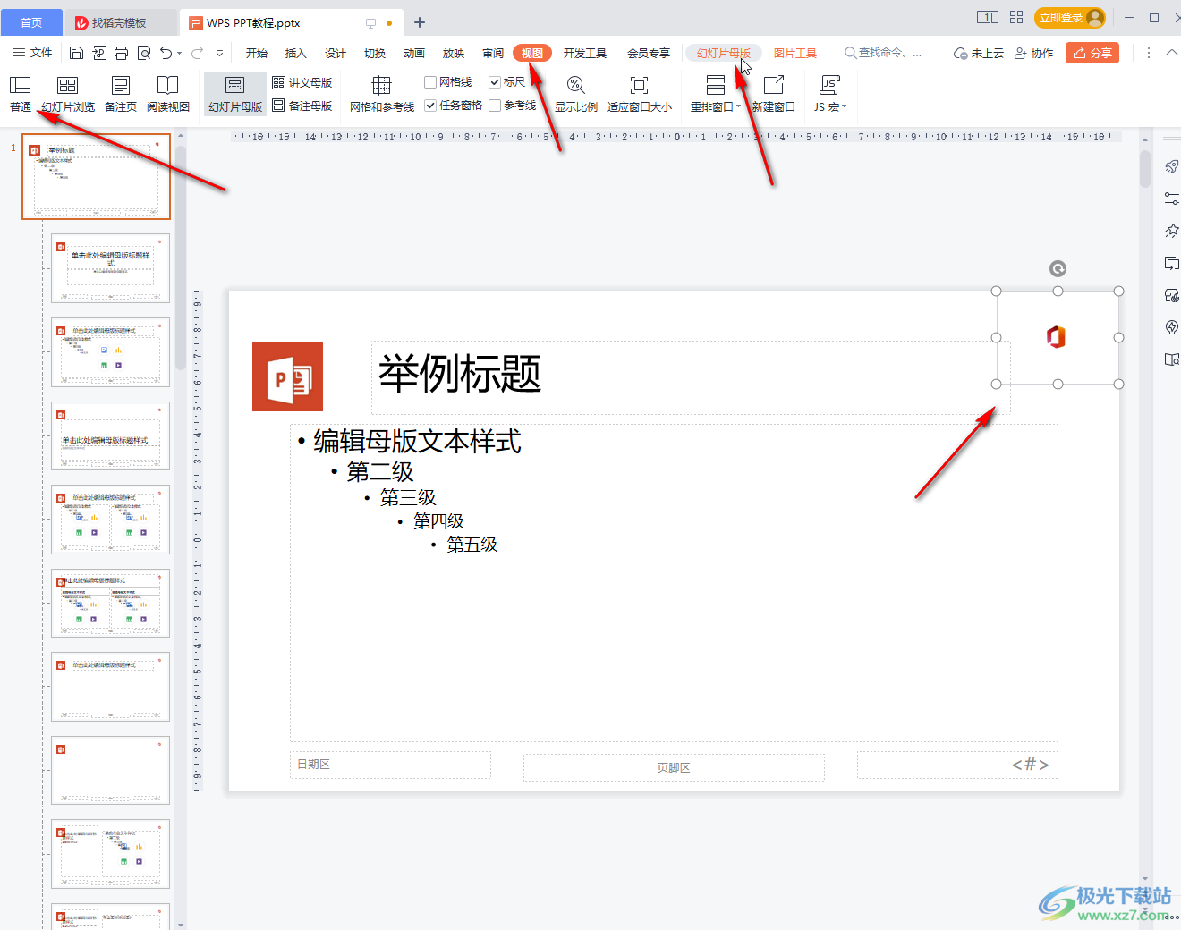Image resolution: width=1181 pixels, height=930 pixels.
Task: Switch to the Home (首页) tab
Action: pos(31,22)
